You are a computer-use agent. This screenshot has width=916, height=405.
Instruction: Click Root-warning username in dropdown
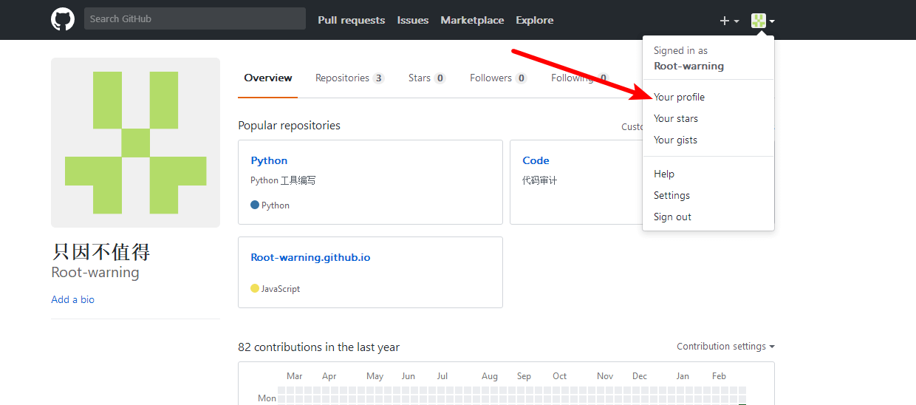688,66
